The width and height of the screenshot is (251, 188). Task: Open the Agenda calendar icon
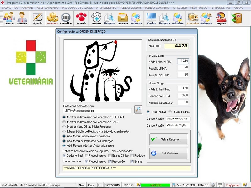pyautogui.click(x=38, y=18)
